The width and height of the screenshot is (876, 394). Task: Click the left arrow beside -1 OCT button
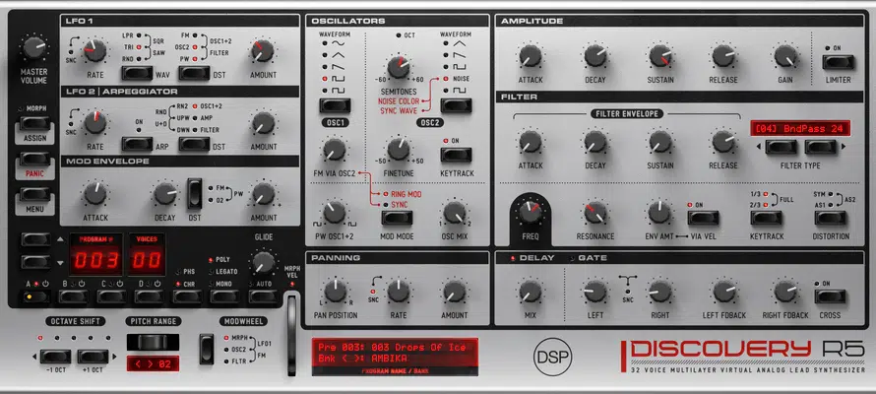point(34,357)
